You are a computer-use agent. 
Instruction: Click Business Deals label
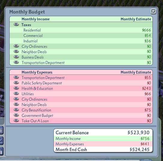33,57
